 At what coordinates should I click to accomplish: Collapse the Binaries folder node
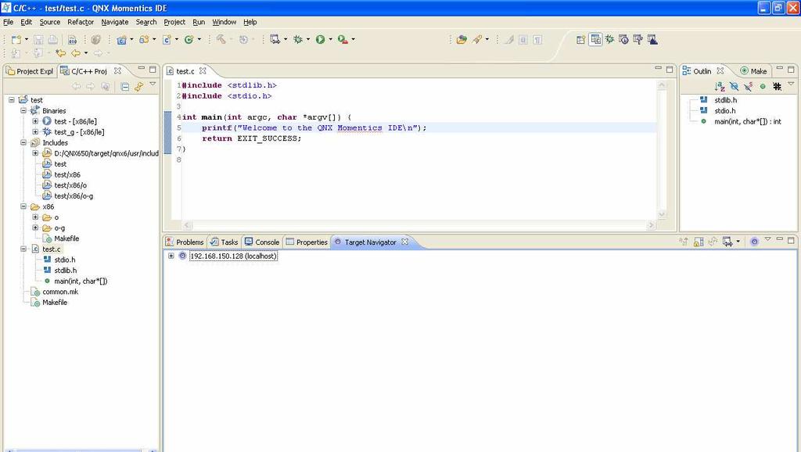pos(23,111)
